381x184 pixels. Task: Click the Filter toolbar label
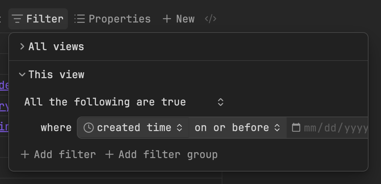click(x=45, y=19)
